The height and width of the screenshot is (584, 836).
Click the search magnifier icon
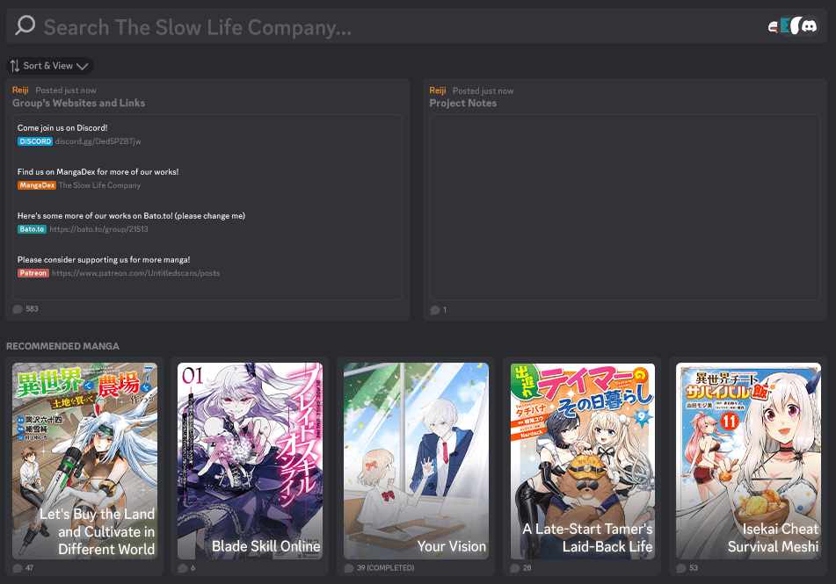(x=25, y=25)
